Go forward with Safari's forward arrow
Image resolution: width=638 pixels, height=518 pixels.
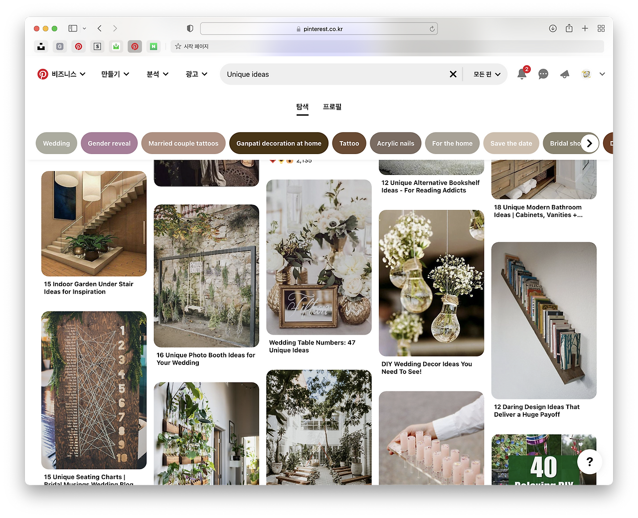115,28
